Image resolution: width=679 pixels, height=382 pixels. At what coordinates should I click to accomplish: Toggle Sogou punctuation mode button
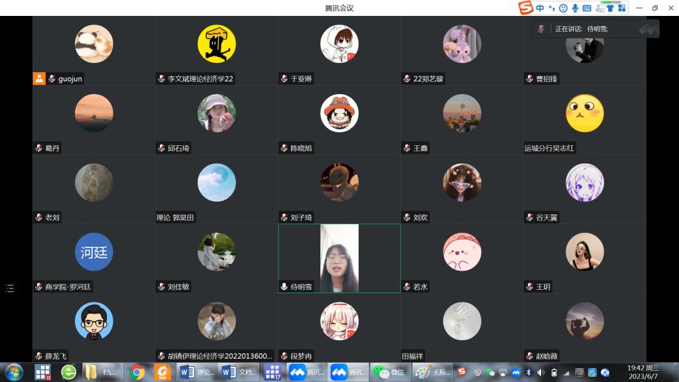tap(551, 8)
